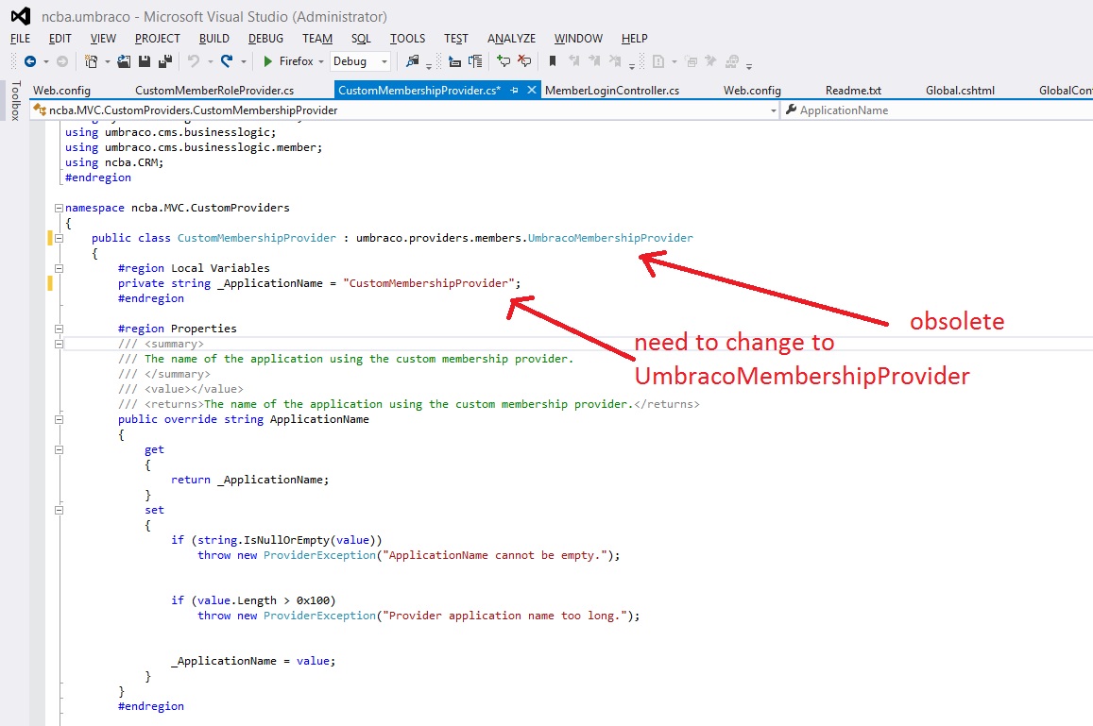Open the FILE menu

click(x=20, y=39)
